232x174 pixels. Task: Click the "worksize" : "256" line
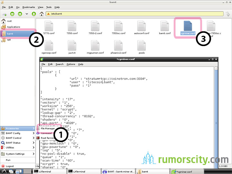pos(58,106)
